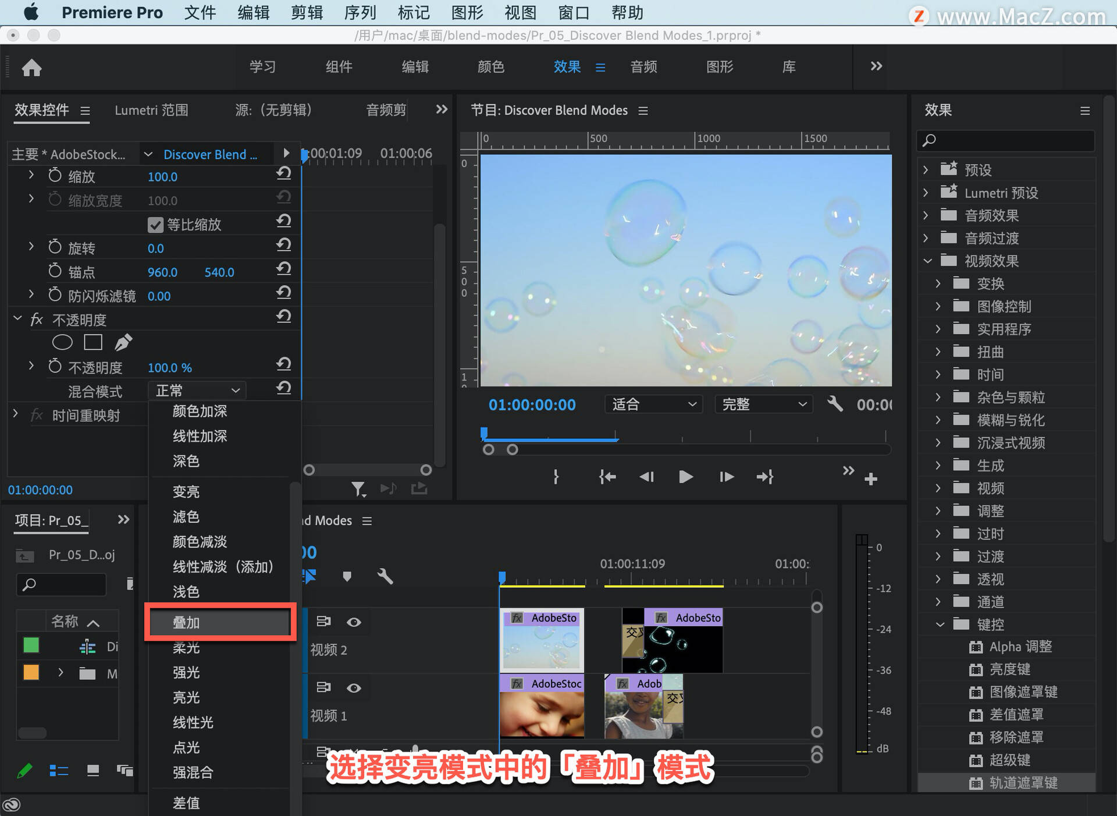Hide the 视频 1 track output
Image resolution: width=1117 pixels, height=816 pixels.
354,688
